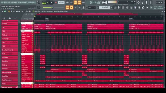Select the Paint brush tool
166x93 pixels.
[12, 11]
